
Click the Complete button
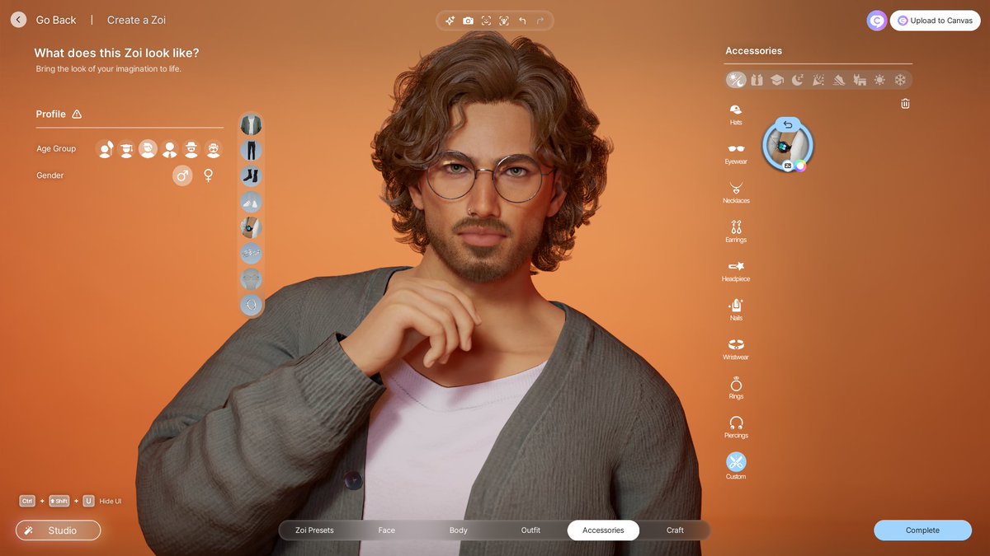[922, 530]
